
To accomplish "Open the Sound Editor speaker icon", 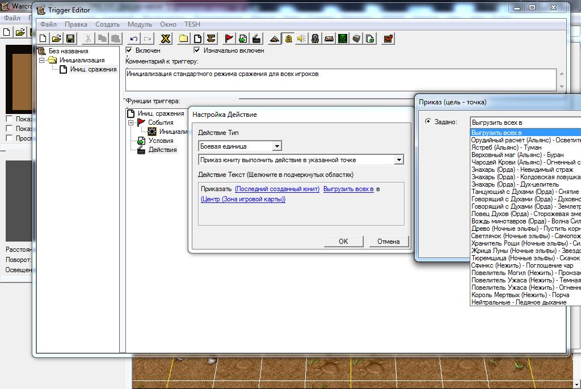I will [x=302, y=39].
